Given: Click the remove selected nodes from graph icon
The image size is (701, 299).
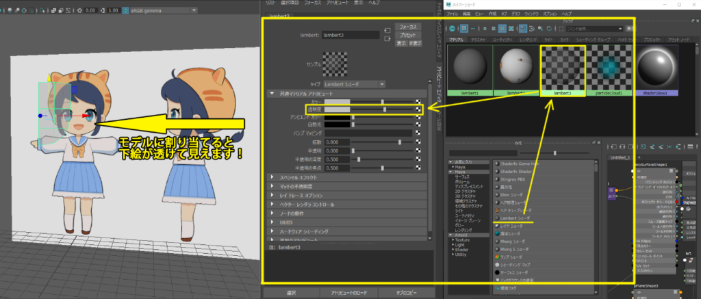Looking at the screenshot, I should point(661,146).
